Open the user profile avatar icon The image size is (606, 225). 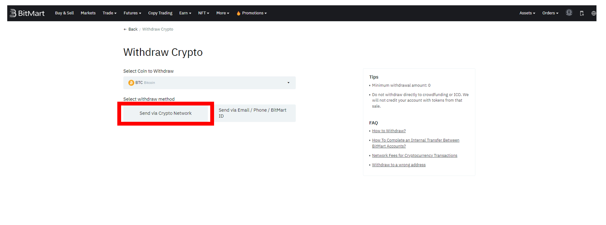point(569,13)
